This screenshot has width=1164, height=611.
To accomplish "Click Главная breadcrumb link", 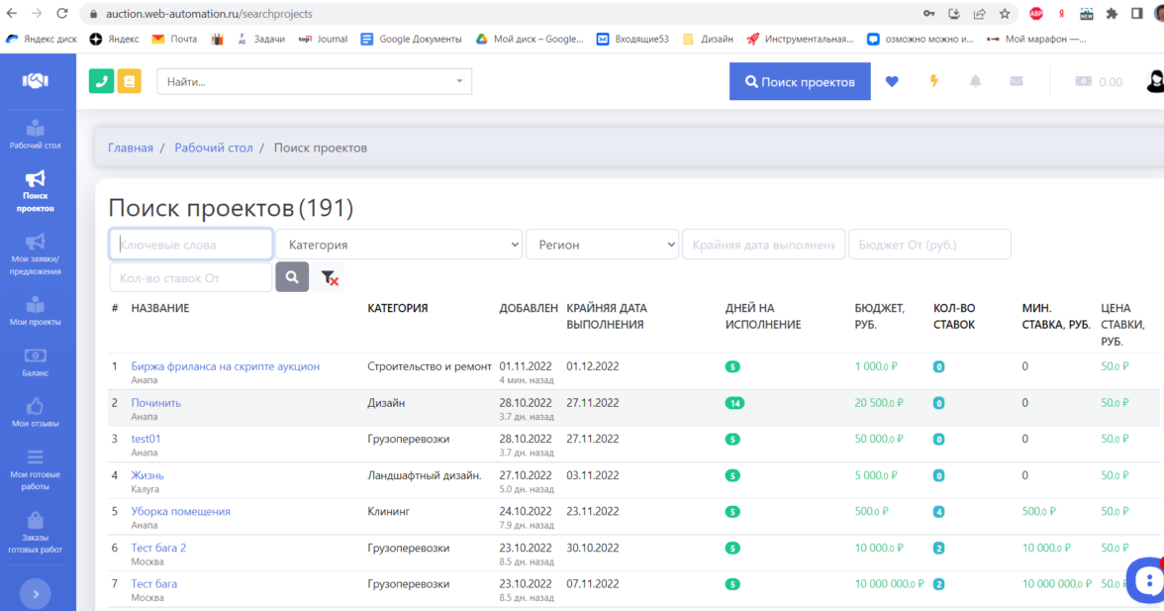I will pyautogui.click(x=131, y=148).
